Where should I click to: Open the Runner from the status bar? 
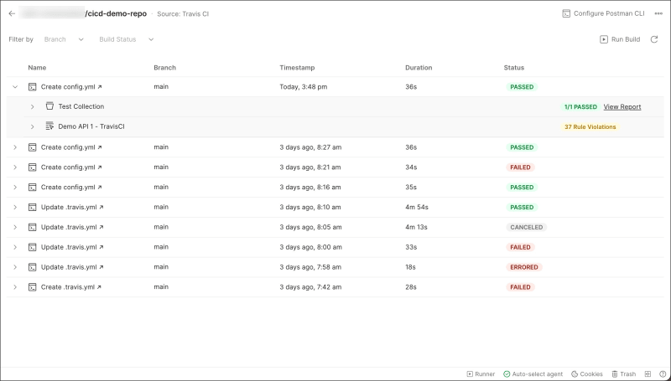tap(481, 374)
